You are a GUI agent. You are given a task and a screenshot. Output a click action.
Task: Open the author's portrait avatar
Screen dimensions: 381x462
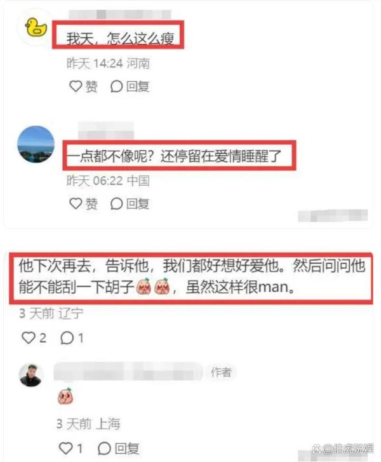(31, 375)
